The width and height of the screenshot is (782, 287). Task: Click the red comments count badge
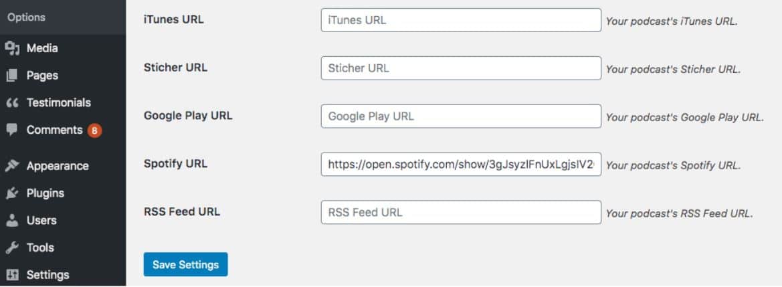pyautogui.click(x=94, y=130)
